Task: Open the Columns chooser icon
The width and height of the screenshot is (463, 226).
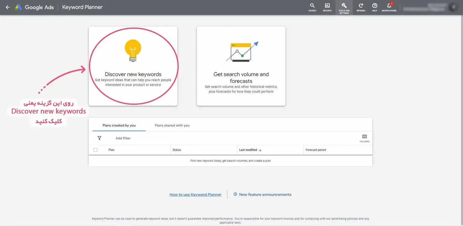Action: click(x=364, y=138)
